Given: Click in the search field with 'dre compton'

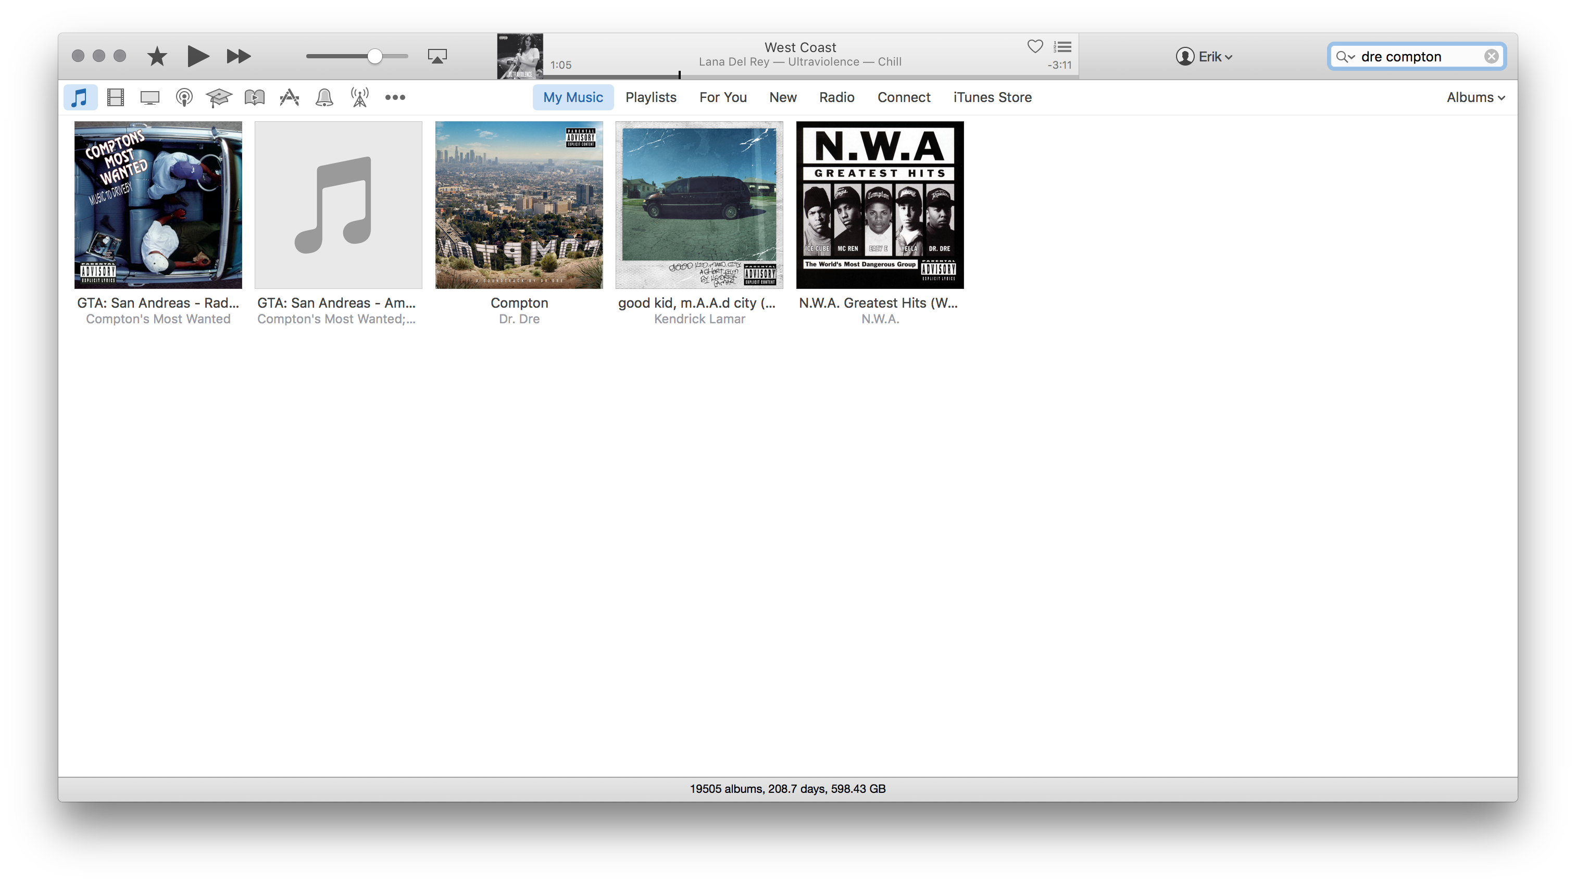Looking at the screenshot, I should click(1416, 56).
